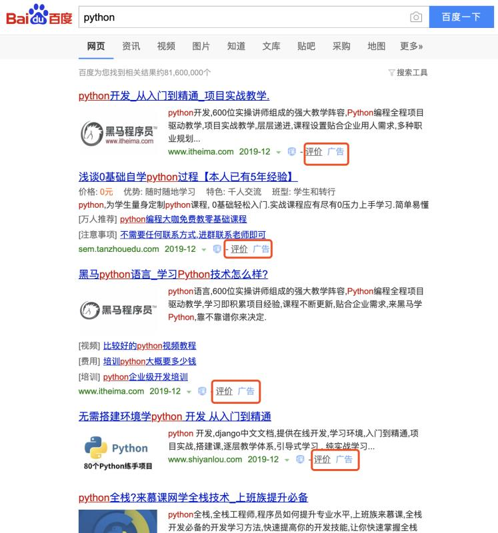Click the www.shiyanlou.com URL text
This screenshot has width=498, height=533.
click(x=205, y=460)
